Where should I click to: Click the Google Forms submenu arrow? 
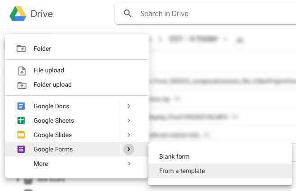pos(129,149)
